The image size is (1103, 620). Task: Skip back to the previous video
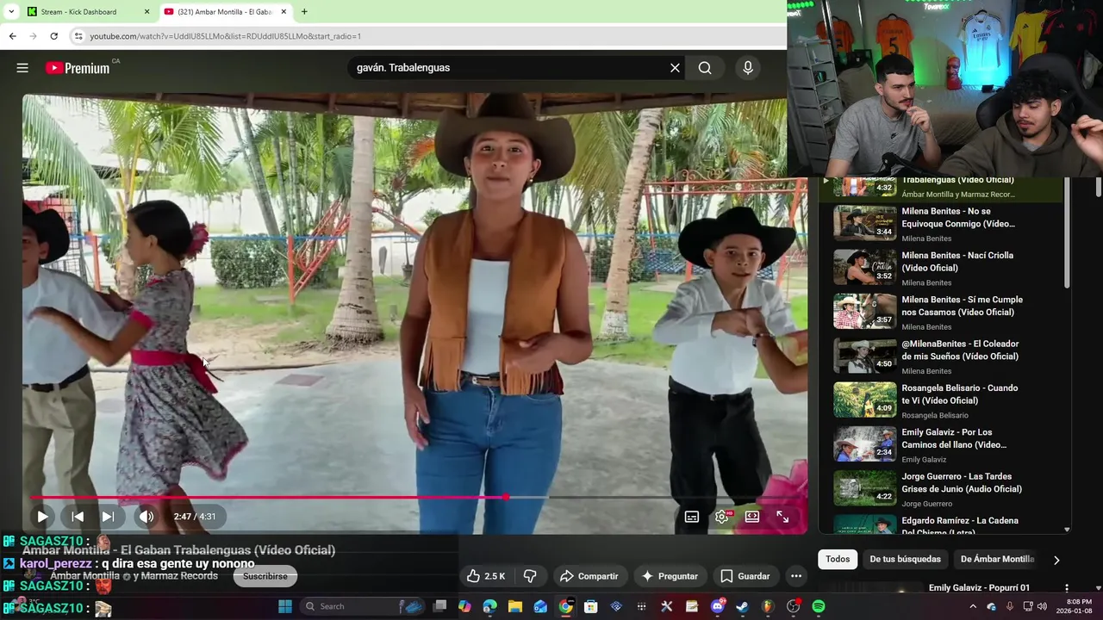coord(77,517)
